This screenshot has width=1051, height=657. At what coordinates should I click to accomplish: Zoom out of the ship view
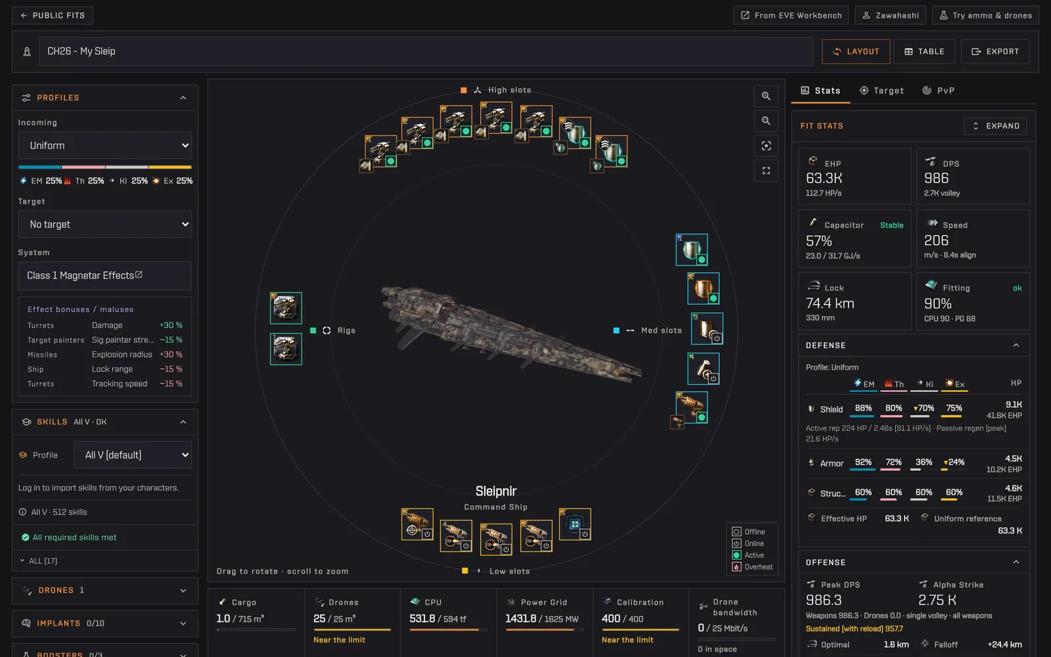(766, 121)
